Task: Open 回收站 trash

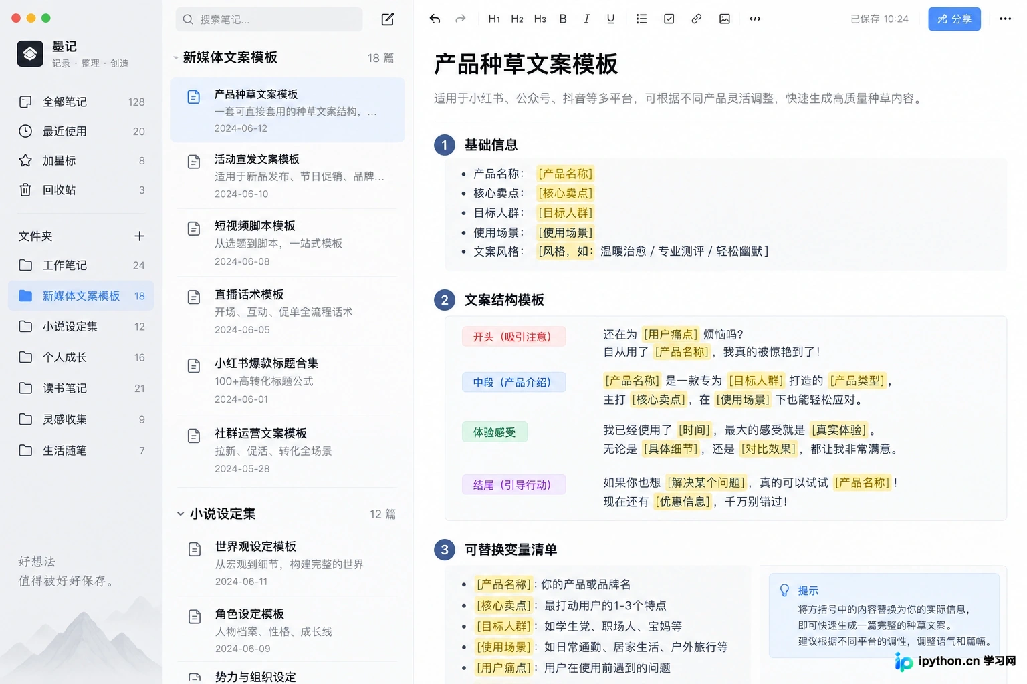Action: (81, 190)
